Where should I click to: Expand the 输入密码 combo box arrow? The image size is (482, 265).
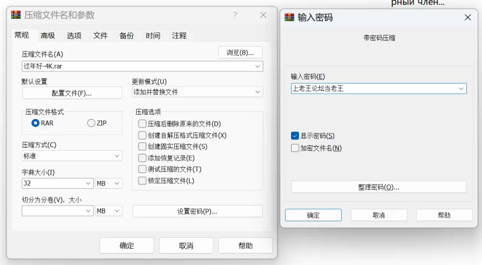click(x=462, y=88)
